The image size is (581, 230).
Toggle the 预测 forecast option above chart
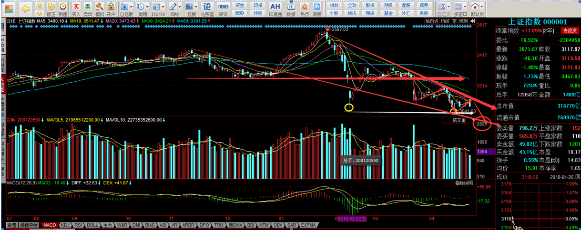tap(464, 21)
